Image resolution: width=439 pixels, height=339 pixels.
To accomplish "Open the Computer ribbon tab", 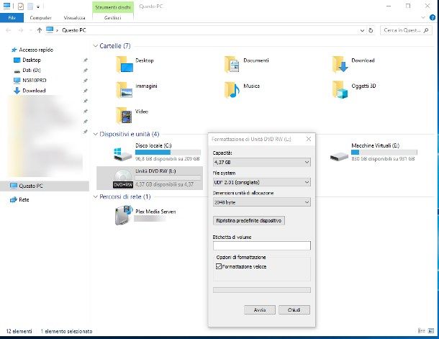I will 40,18.
